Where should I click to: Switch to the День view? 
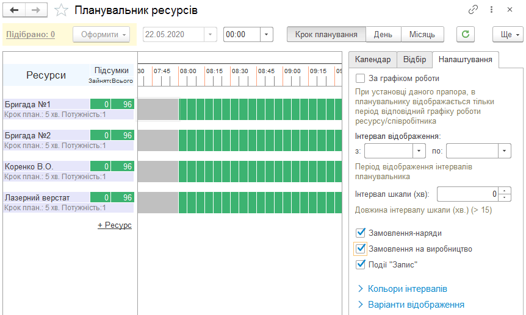(383, 35)
